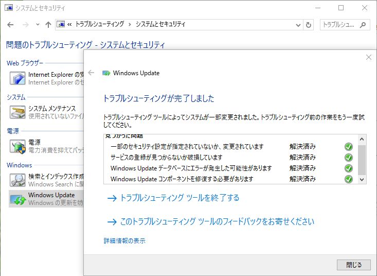Image resolution: width=377 pixels, height=276 pixels.
Task: Click the Forward navigation arrow
Action: (x=26, y=25)
